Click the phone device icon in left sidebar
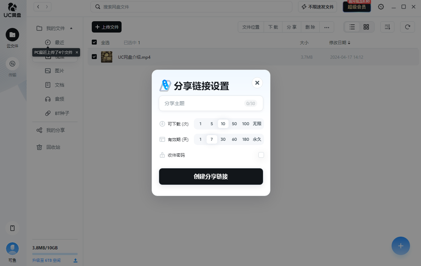 [12, 228]
